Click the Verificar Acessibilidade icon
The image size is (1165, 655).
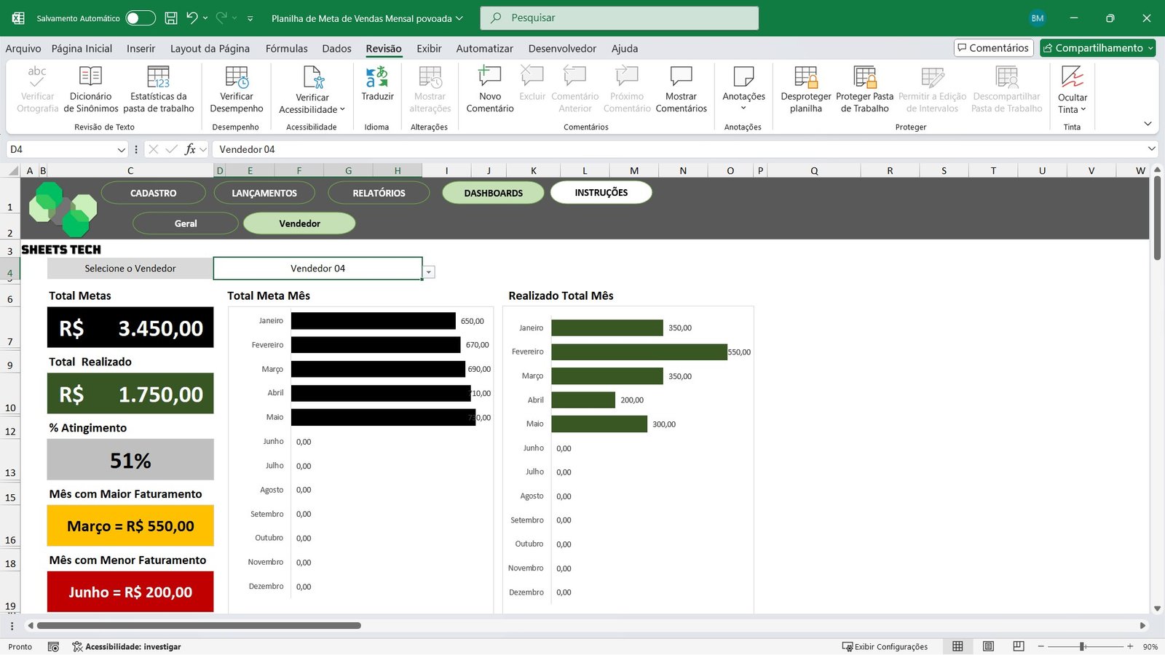tap(312, 76)
